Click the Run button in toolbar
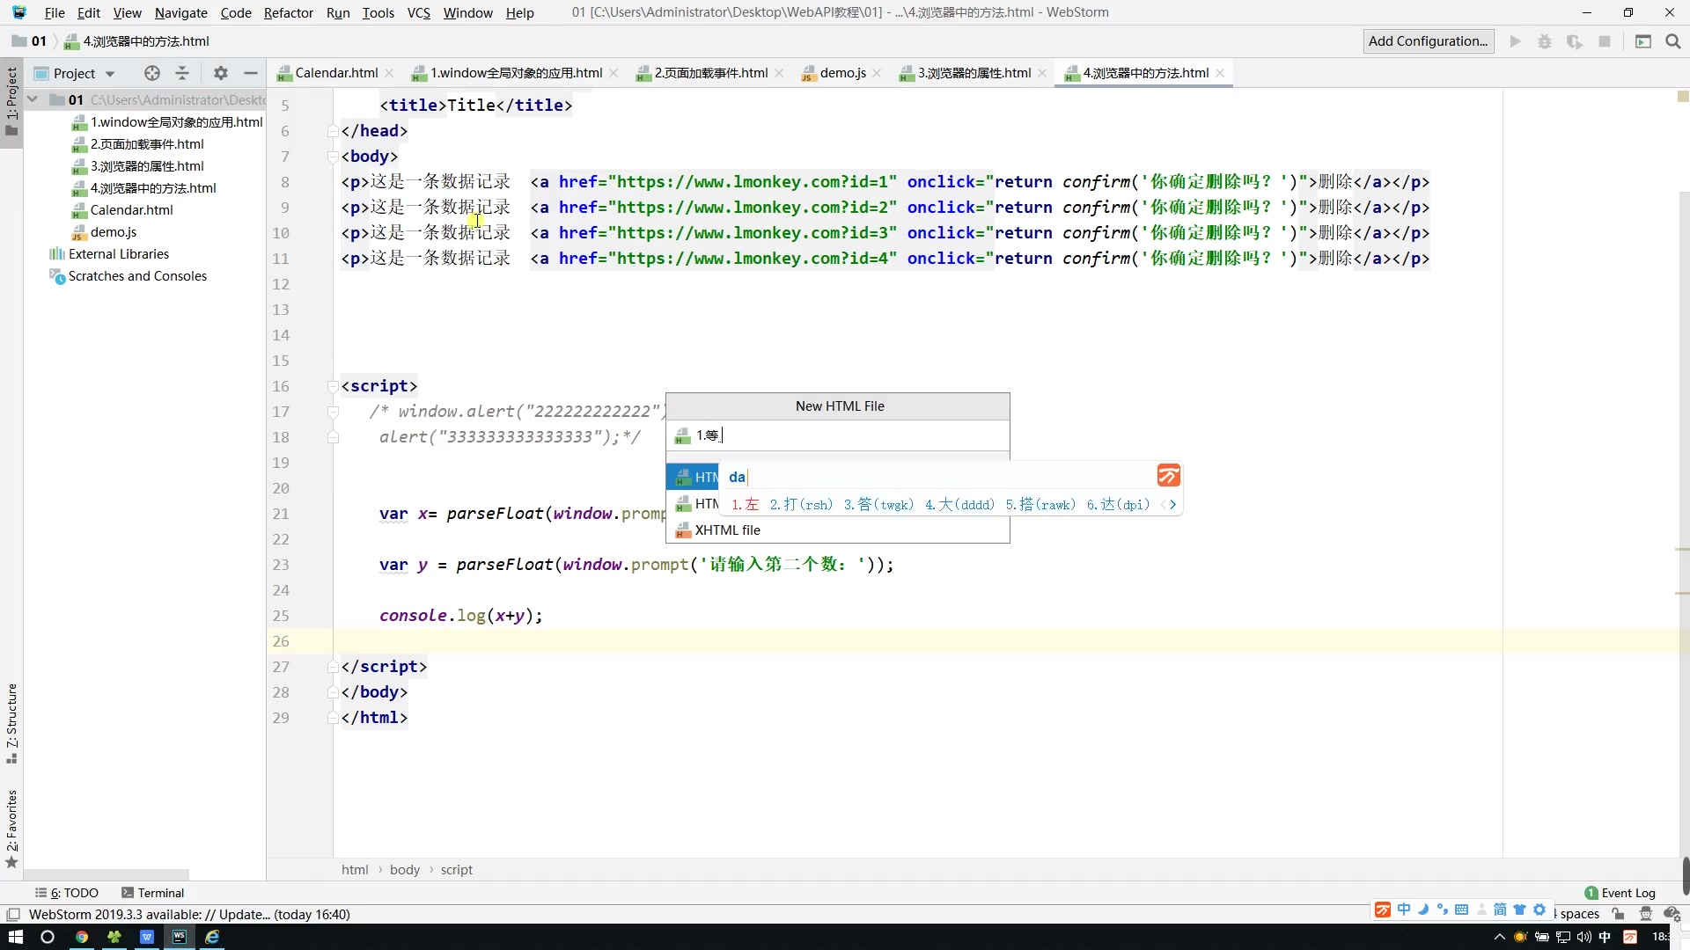This screenshot has width=1690, height=950. [x=1515, y=41]
